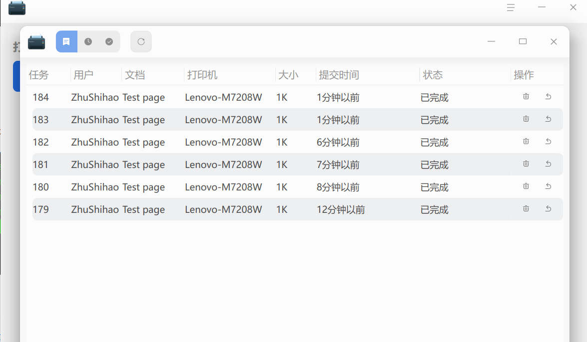Reprint job 181
The width and height of the screenshot is (587, 342).
(x=548, y=164)
